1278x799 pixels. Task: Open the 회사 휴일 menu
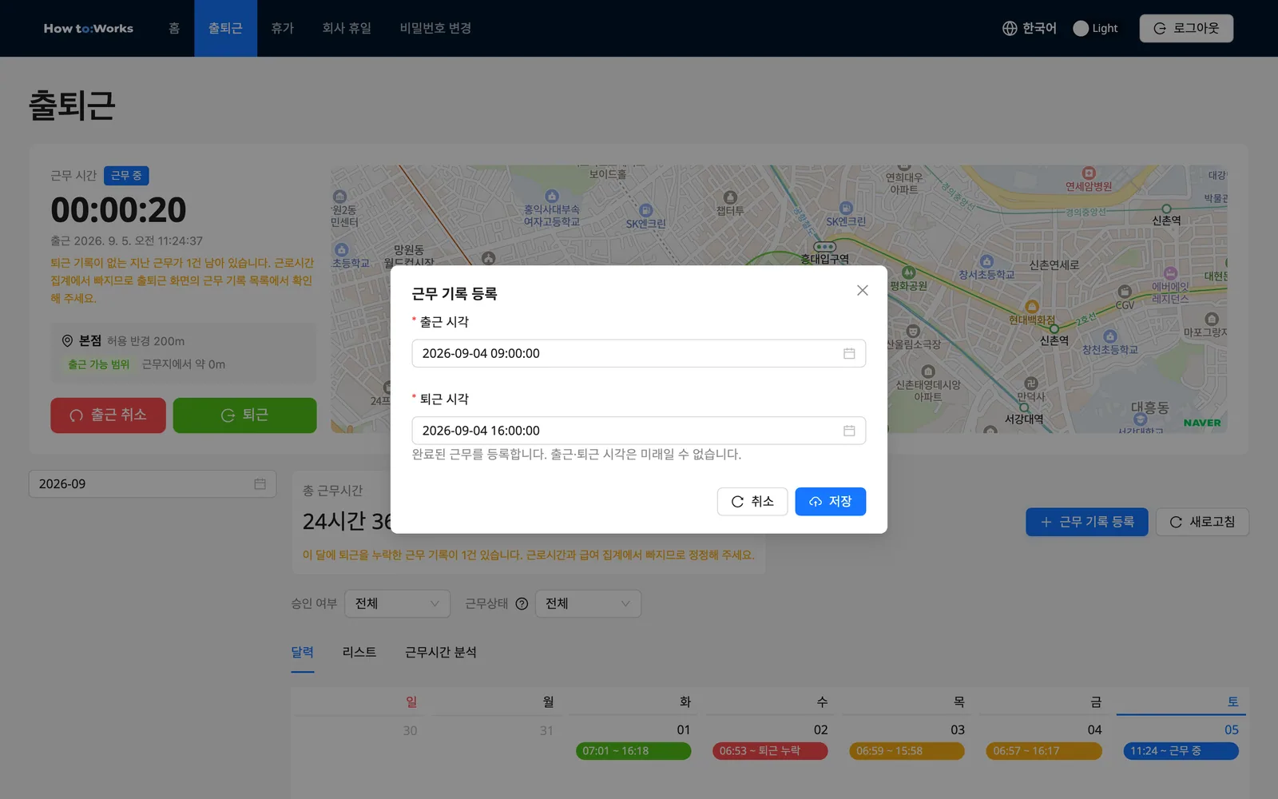coord(347,29)
